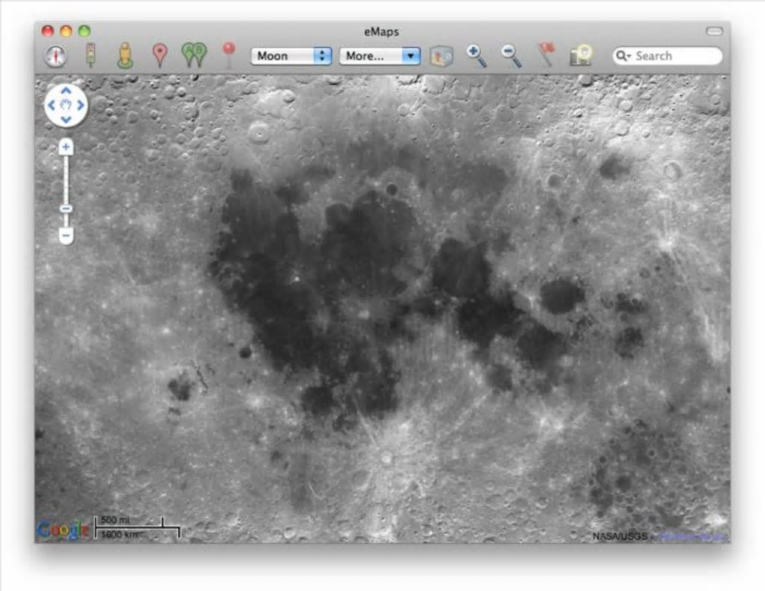Viewport: 765px width, 591px height.
Task: Click the red map pin marker icon
Action: coord(160,55)
